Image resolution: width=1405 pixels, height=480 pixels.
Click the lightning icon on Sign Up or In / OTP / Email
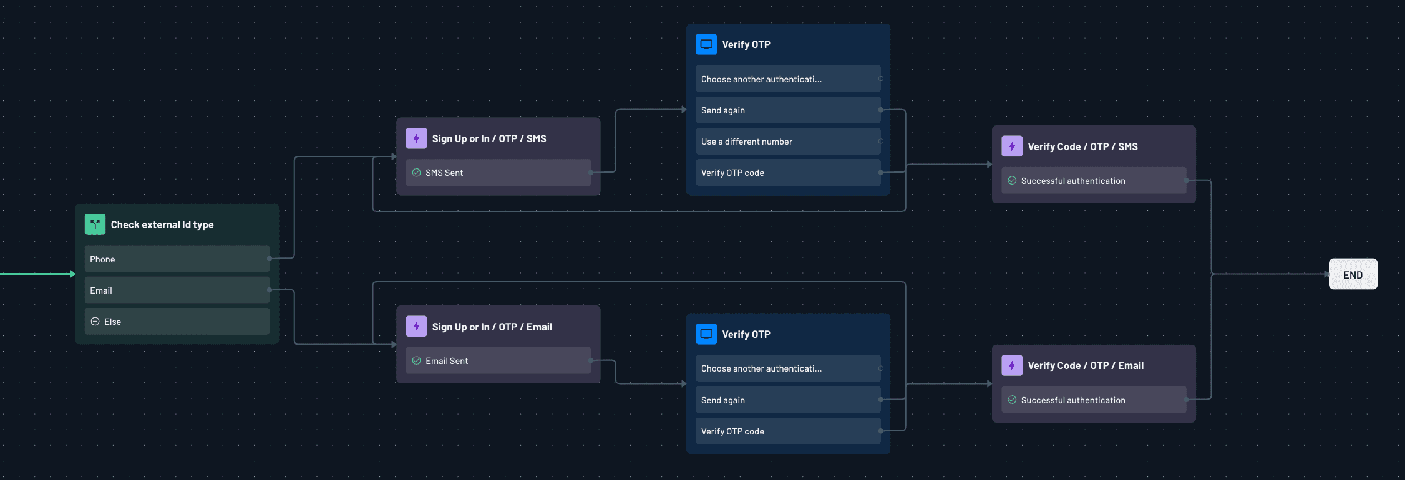(x=416, y=326)
